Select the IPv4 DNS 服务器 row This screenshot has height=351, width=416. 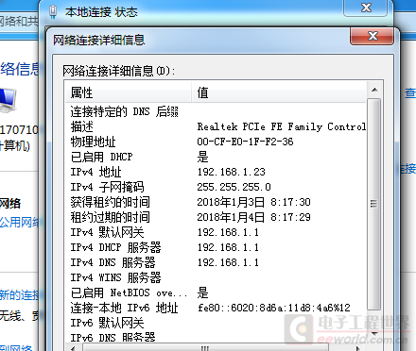pos(216,262)
